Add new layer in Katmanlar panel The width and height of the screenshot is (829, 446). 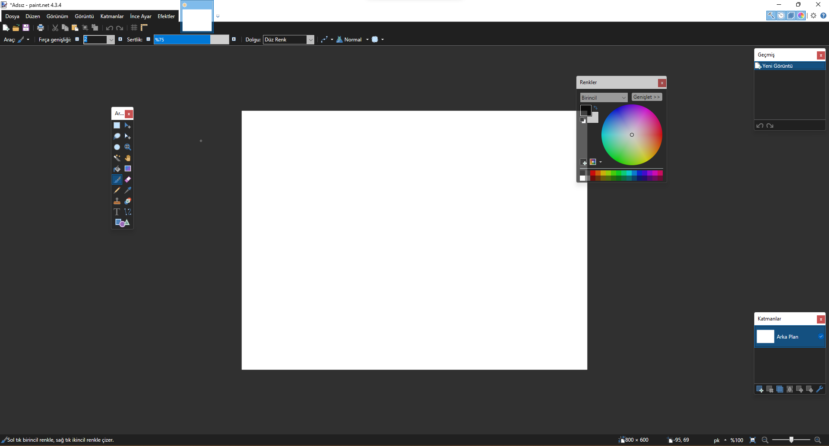(760, 389)
